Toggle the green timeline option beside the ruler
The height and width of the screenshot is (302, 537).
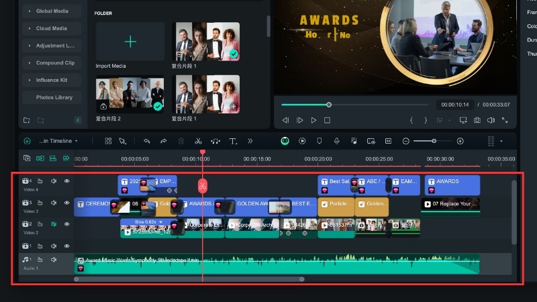[66, 158]
